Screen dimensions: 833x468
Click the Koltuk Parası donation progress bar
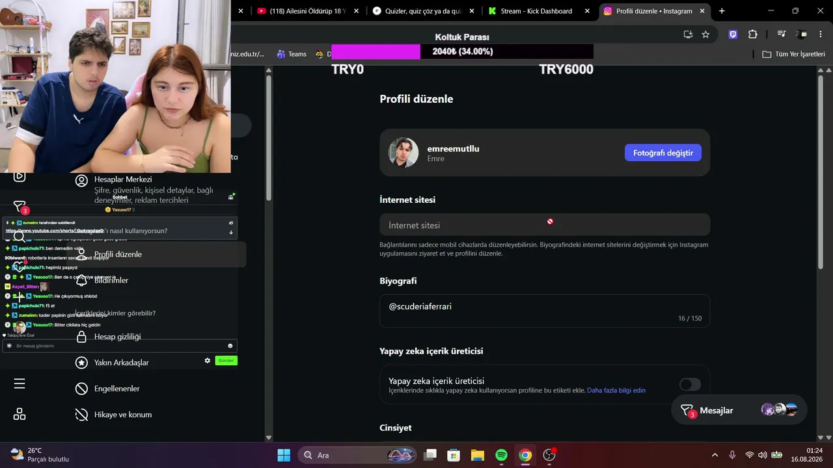coord(462,52)
